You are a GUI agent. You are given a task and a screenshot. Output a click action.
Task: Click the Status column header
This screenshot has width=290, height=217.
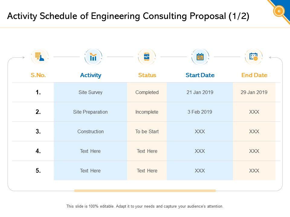point(147,75)
